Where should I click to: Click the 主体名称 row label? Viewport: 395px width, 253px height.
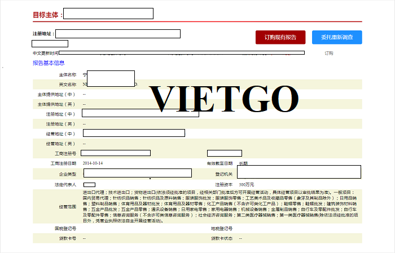coord(68,75)
